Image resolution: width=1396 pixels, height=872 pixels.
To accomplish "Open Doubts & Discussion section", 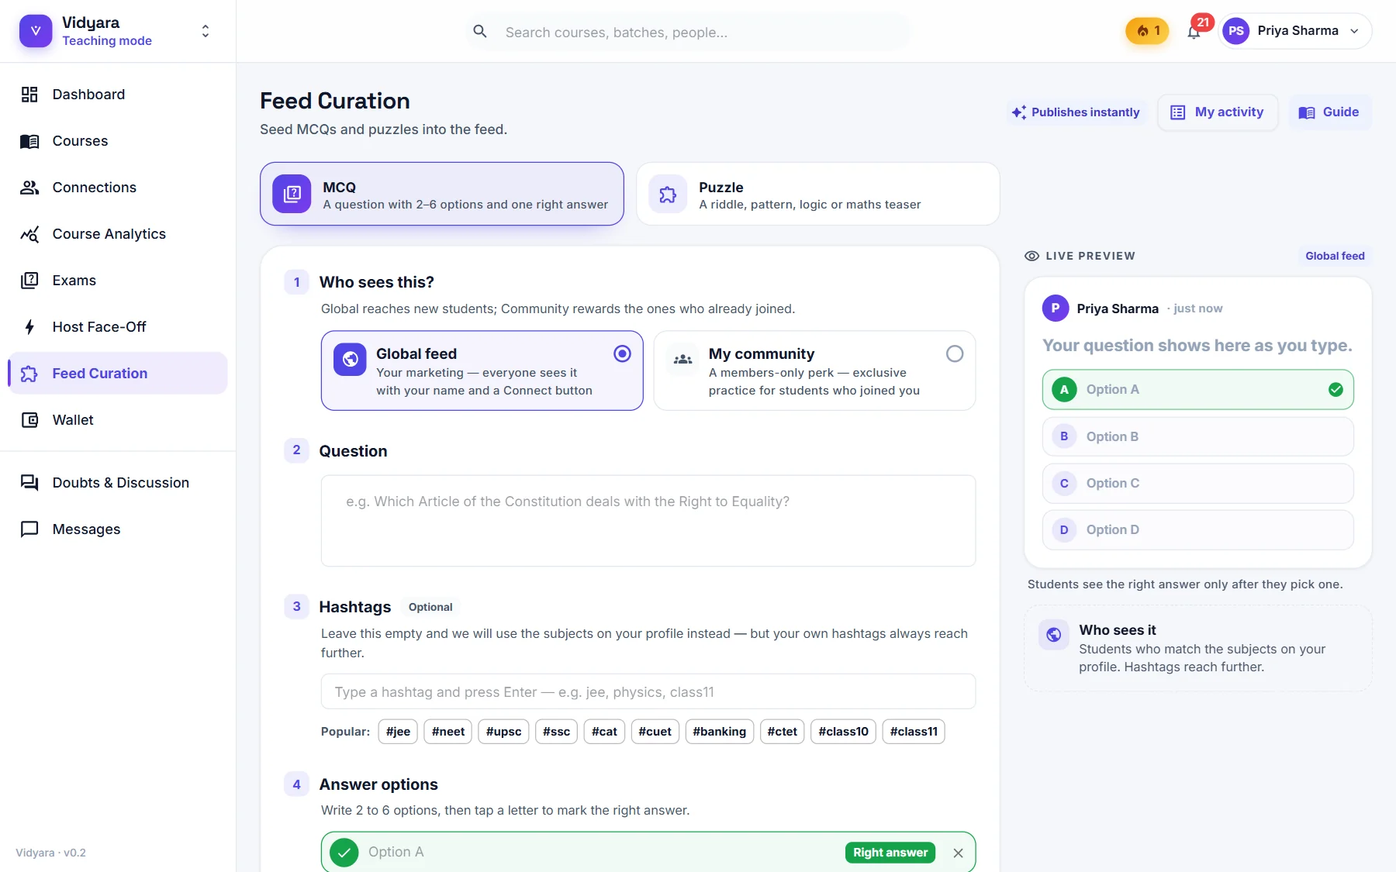I will coord(118,483).
